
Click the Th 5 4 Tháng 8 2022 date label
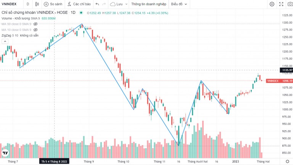click(x=54, y=162)
